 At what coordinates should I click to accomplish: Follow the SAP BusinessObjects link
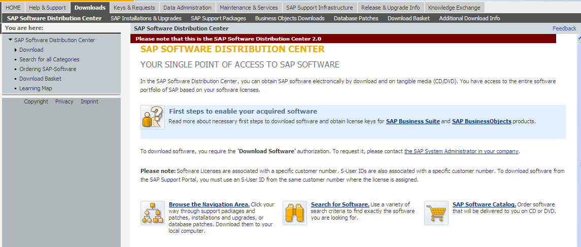pyautogui.click(x=482, y=121)
